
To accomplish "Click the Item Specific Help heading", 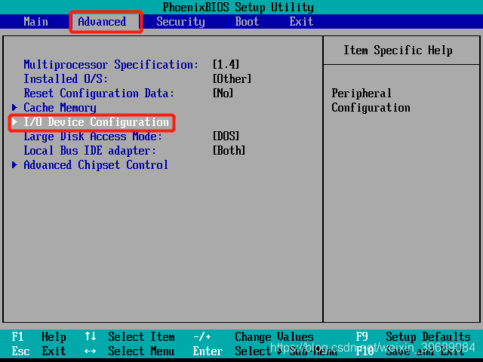I will [x=398, y=51].
